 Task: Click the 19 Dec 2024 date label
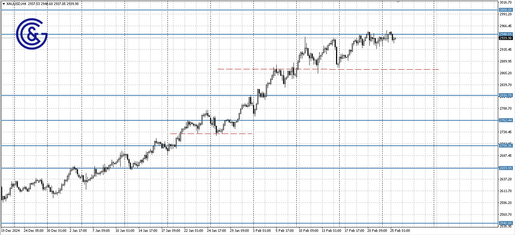coord(10,231)
